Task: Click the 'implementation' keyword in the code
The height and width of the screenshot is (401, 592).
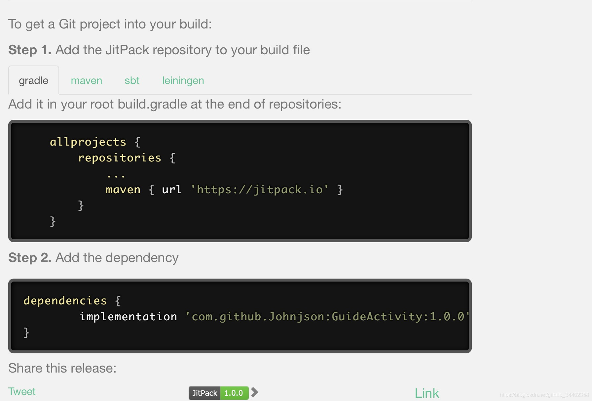Action: (x=128, y=317)
